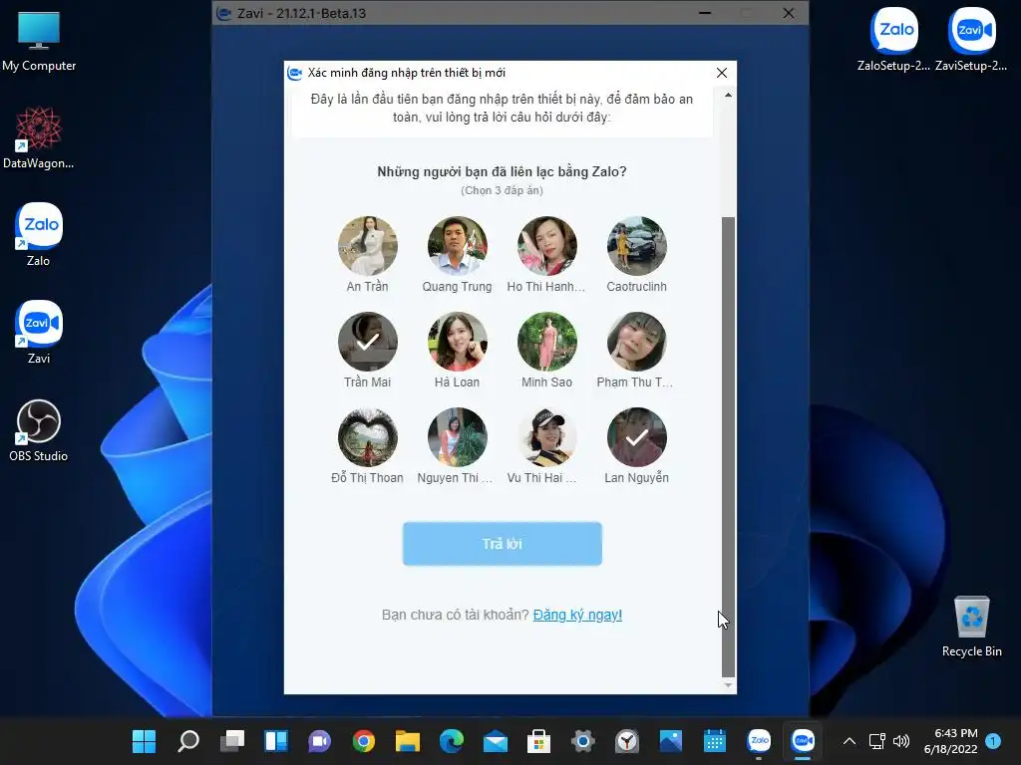The height and width of the screenshot is (765, 1021).
Task: Click the Zavi window title bar icon
Action: pos(224,13)
